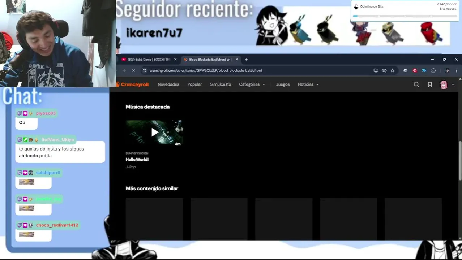
Task: Play the Hello,World! music video
Action: pyautogui.click(x=154, y=133)
